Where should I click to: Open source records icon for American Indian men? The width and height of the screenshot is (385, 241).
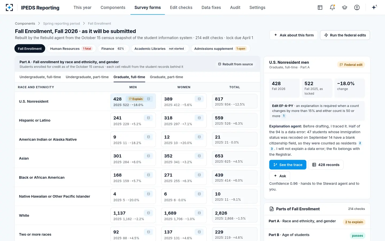coord(148,137)
